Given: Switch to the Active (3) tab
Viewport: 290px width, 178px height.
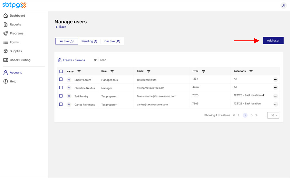Looking at the screenshot, I should coord(67,41).
